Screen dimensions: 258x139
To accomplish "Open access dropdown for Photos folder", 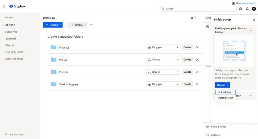I will point(163,59).
